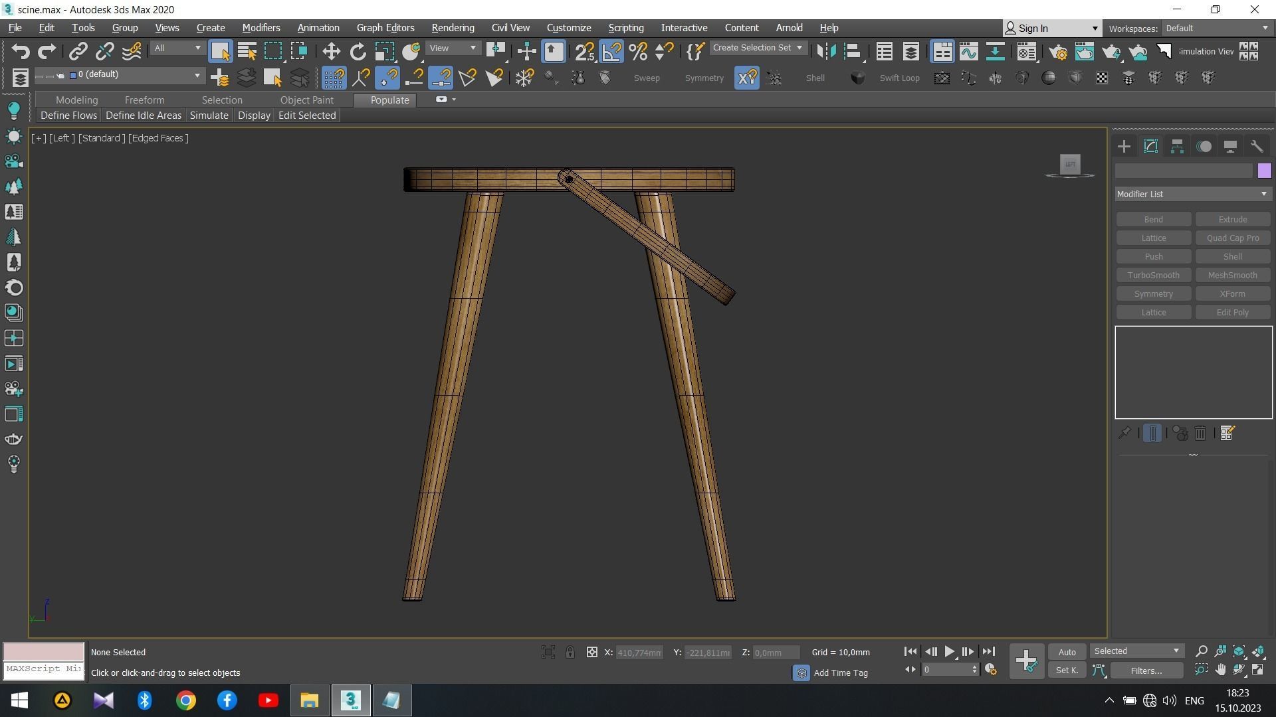The image size is (1276, 717).
Task: Open the View reference coordinate dropdown
Action: [453, 48]
